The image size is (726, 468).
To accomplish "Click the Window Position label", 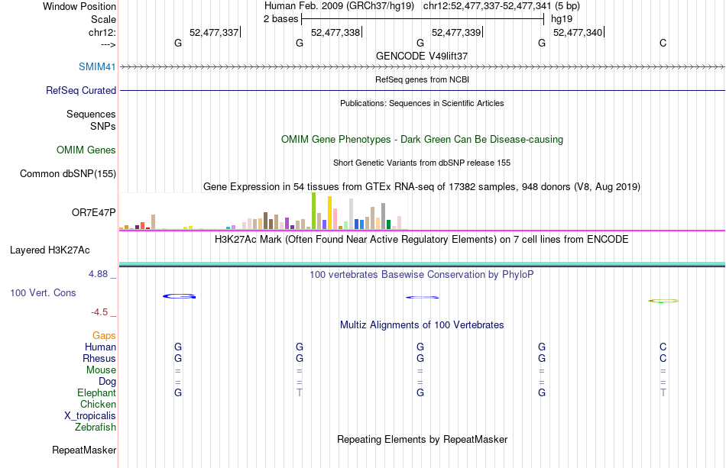I will (79, 6).
